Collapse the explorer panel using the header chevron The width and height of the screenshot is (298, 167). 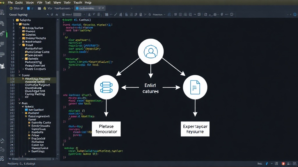47,14
